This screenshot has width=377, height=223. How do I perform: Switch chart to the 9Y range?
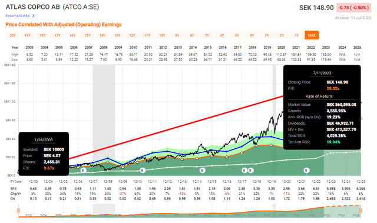[177, 35]
